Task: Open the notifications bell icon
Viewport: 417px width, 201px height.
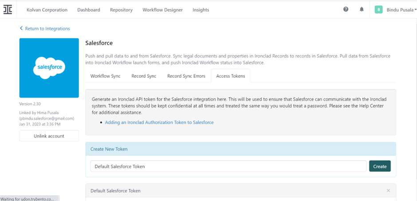Action: (362, 9)
